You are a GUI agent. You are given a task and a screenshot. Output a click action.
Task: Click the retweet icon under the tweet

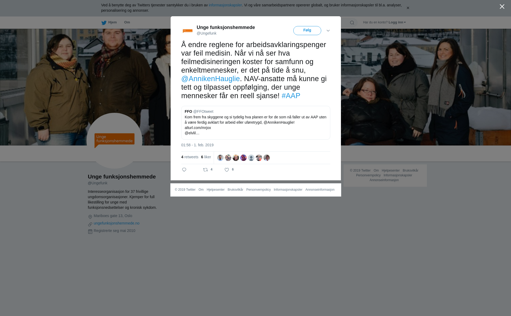[205, 170]
